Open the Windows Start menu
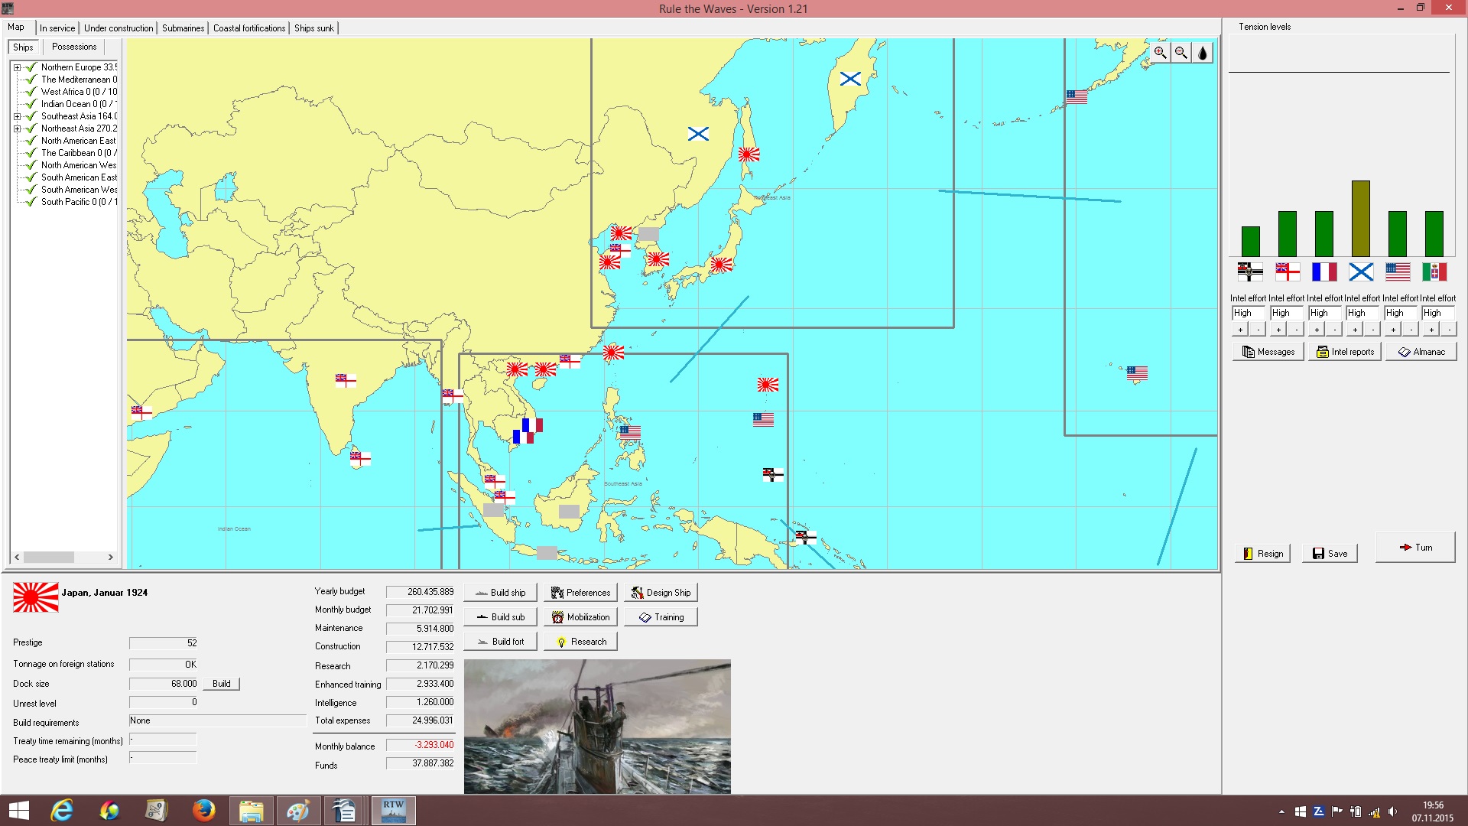 pyautogui.click(x=18, y=810)
